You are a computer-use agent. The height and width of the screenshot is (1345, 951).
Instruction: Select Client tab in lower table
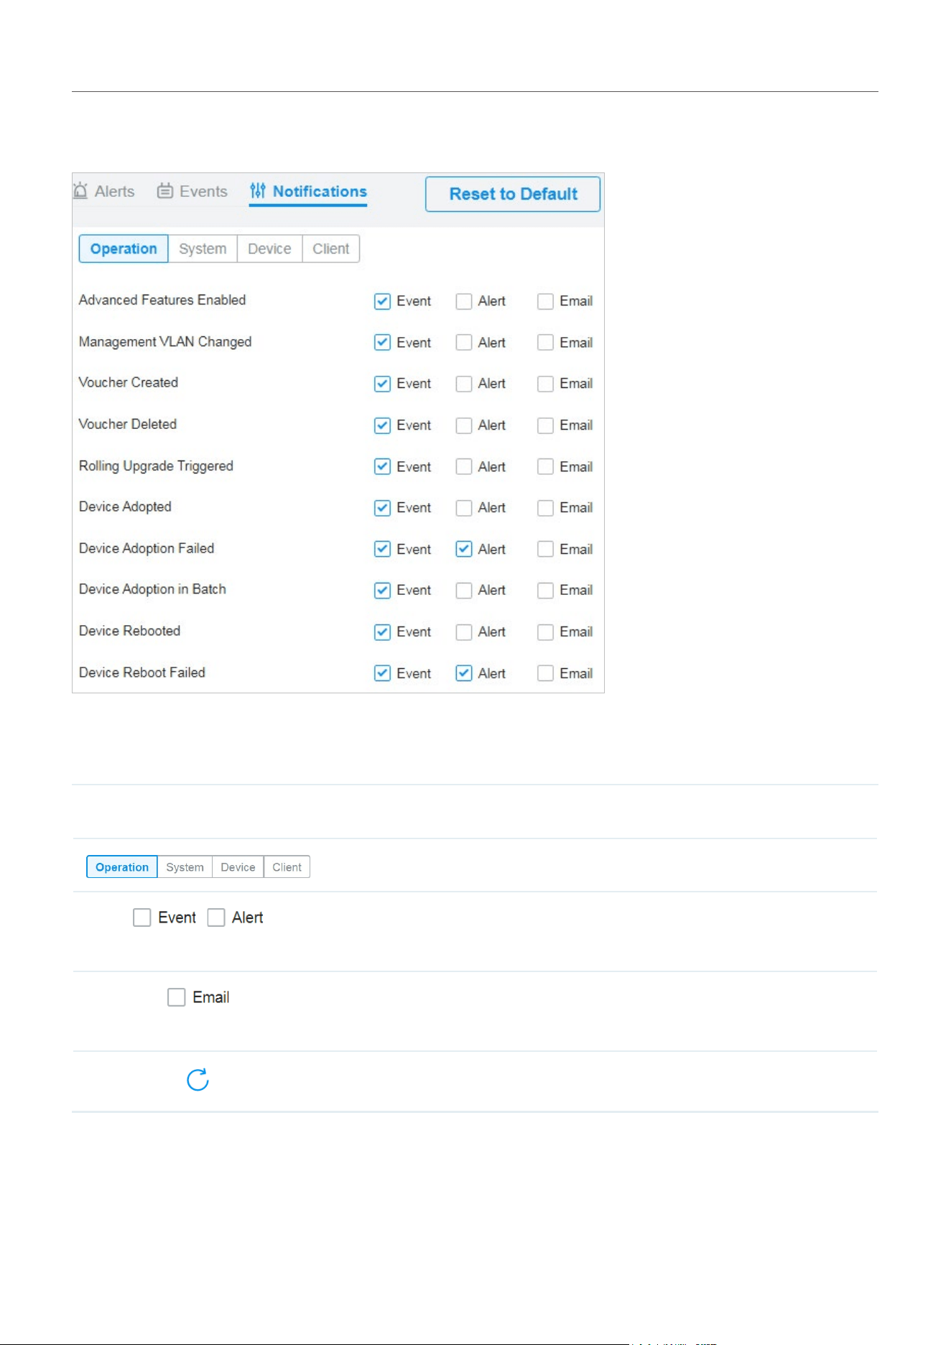[287, 867]
